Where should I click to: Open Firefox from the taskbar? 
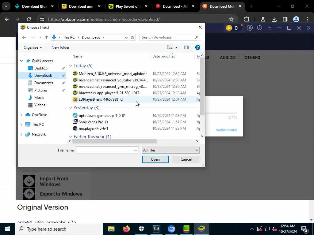126,229
